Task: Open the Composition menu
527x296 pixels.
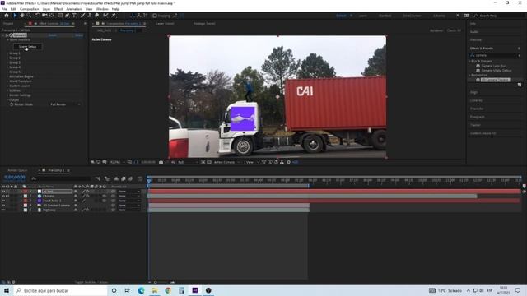Action: [x=30, y=9]
